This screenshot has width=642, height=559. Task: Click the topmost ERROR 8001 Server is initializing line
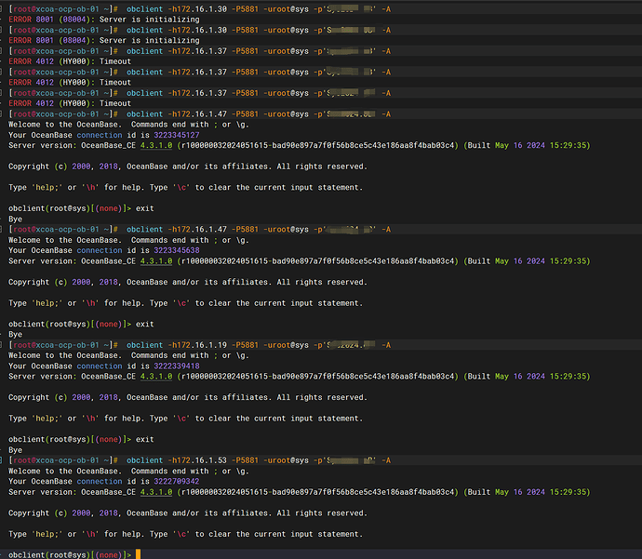click(104, 20)
